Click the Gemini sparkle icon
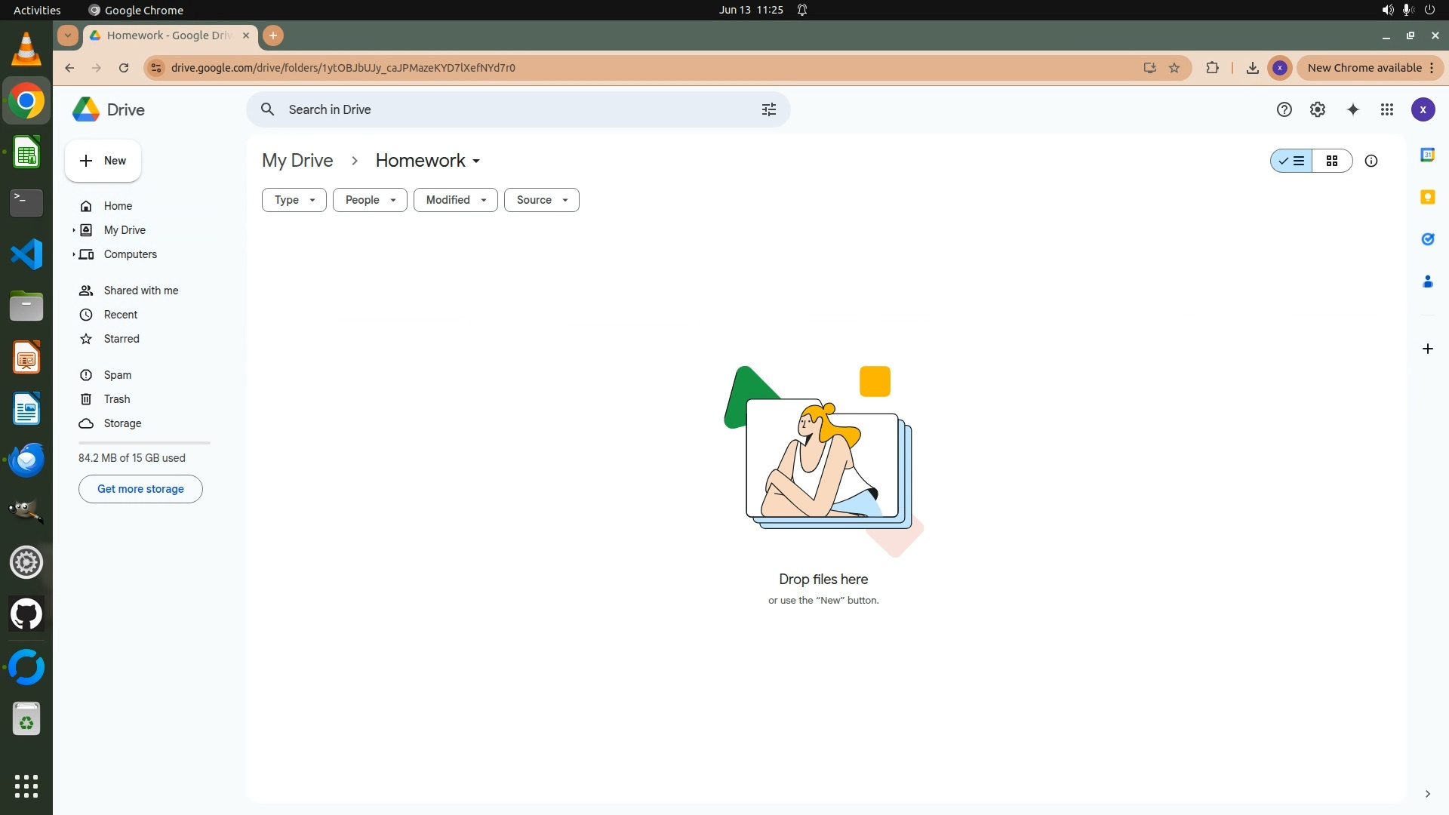This screenshot has height=815, width=1449. coord(1353,109)
